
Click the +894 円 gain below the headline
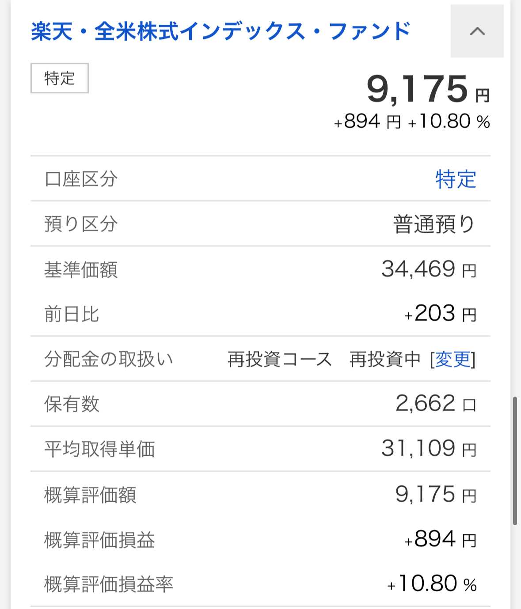click(x=367, y=121)
